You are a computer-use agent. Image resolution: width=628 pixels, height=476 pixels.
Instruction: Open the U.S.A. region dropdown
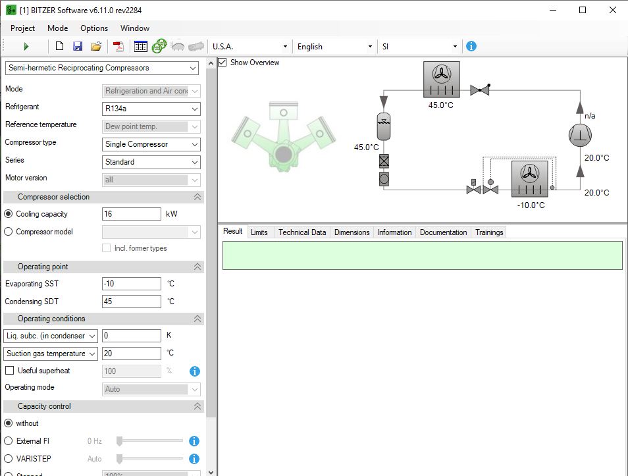[249, 47]
